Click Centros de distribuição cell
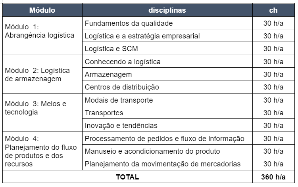This screenshot has height=187, width=298. click(167, 87)
